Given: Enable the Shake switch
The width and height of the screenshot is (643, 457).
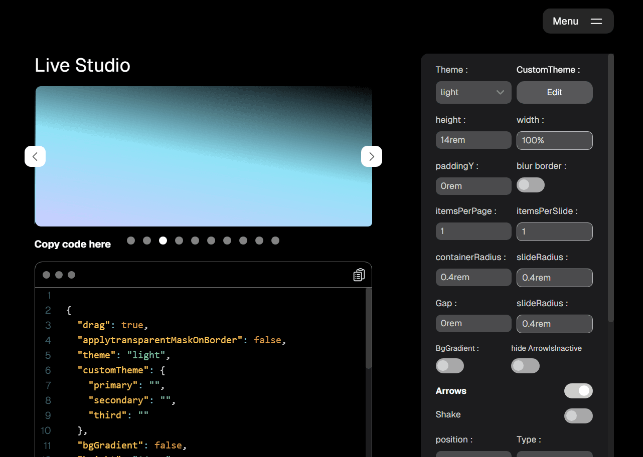Looking at the screenshot, I should (x=578, y=416).
